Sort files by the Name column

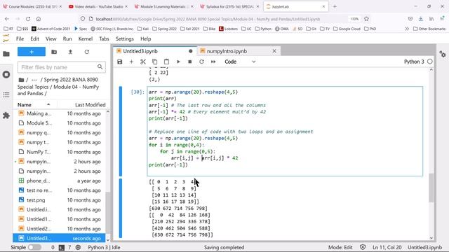pos(34,104)
